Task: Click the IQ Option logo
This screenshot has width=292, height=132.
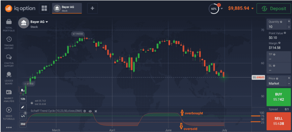Action: (20, 8)
